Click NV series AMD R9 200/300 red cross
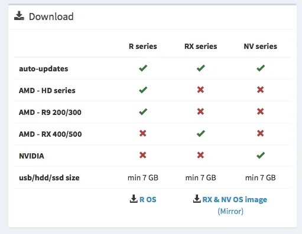The image size is (302, 234). tap(261, 112)
